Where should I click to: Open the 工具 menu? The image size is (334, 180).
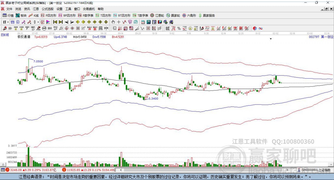[x=68, y=9]
